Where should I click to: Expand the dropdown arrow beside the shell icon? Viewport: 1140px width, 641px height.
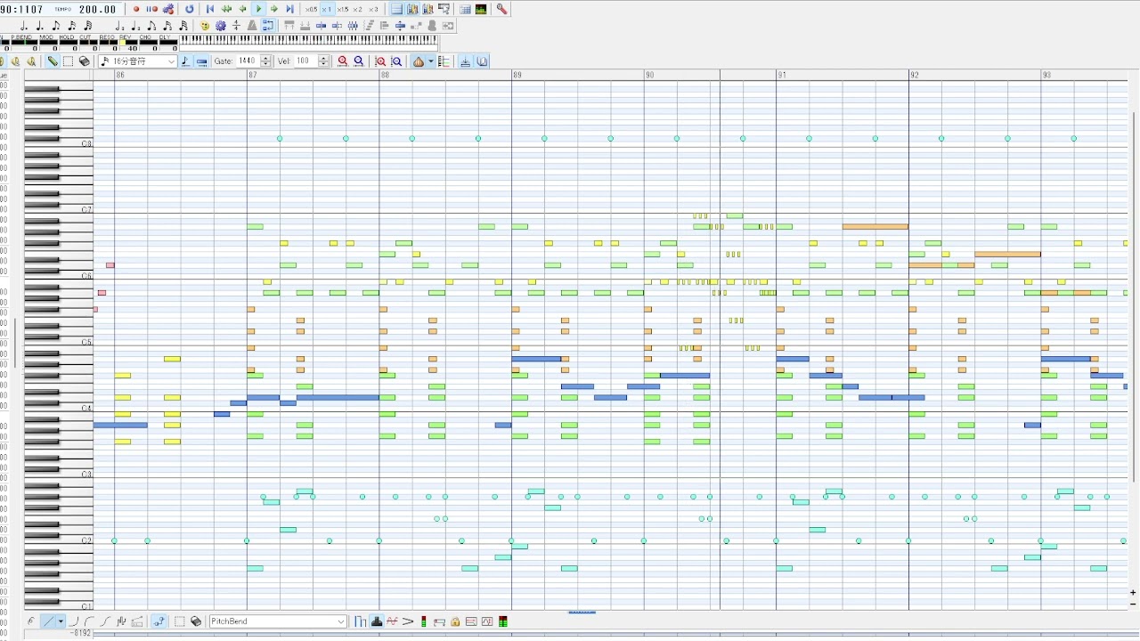point(431,61)
